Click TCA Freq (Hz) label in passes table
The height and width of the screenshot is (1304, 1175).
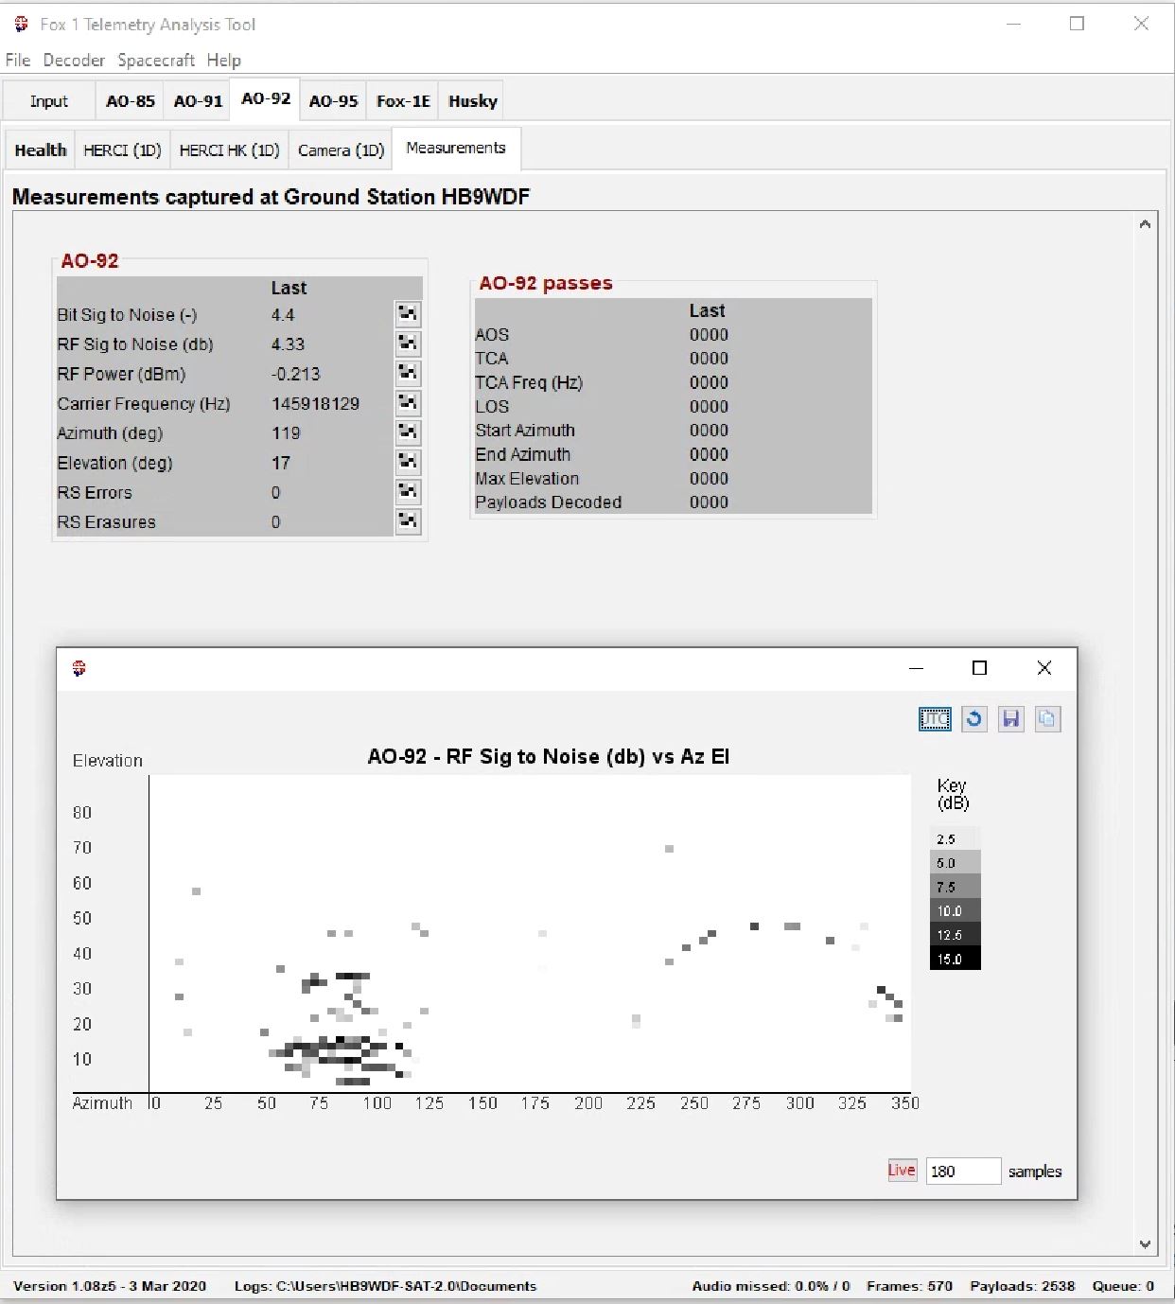tap(529, 382)
